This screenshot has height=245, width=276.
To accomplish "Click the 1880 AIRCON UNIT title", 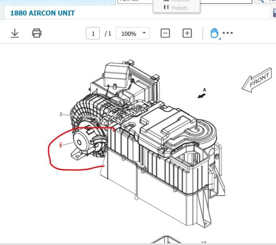I will 42,13.
